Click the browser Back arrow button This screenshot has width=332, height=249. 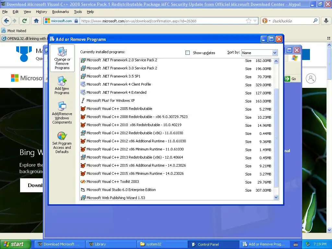(6, 21)
